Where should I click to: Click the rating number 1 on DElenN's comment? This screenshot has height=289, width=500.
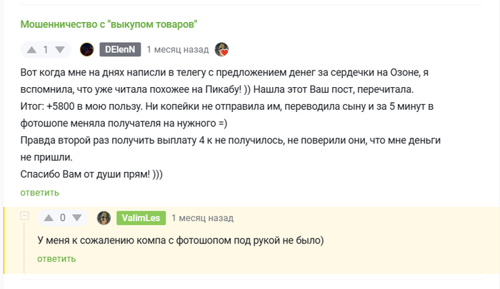tap(46, 50)
